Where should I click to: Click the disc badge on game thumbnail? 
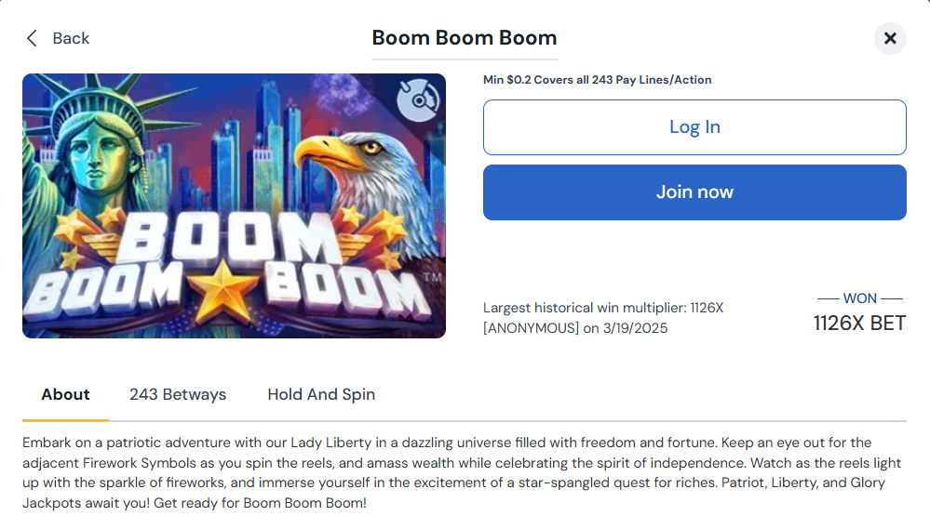pyautogui.click(x=418, y=98)
